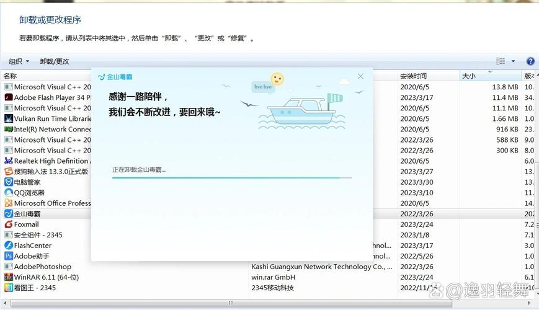Click the 13.8 MB size cell
539x310 pixels.
click(505, 87)
